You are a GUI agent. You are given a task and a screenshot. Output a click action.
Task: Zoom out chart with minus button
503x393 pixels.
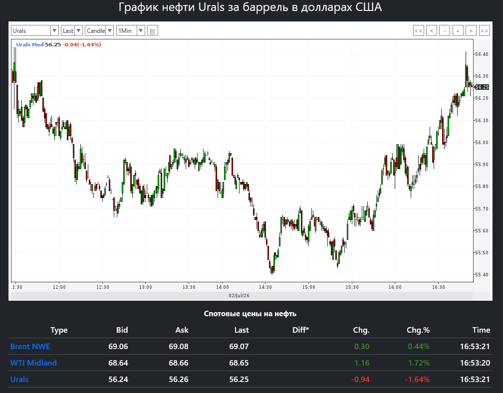point(445,31)
